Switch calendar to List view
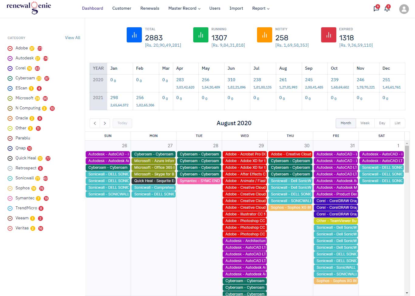 click(397, 123)
